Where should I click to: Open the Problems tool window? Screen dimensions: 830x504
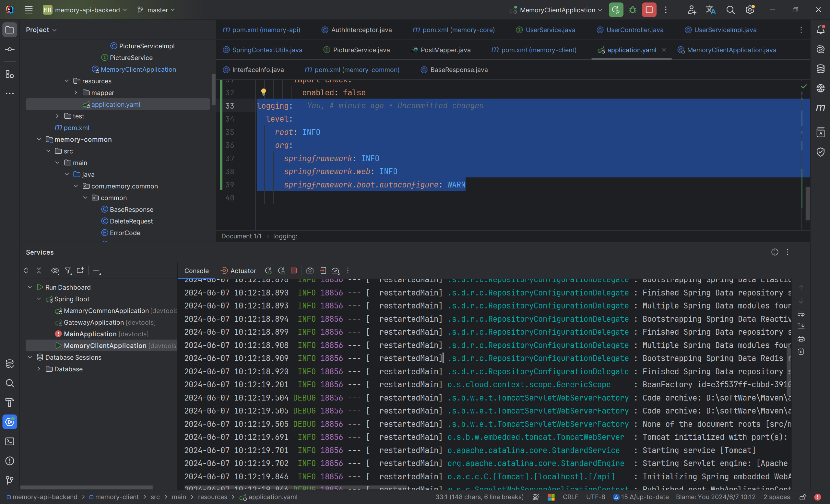[x=9, y=461]
